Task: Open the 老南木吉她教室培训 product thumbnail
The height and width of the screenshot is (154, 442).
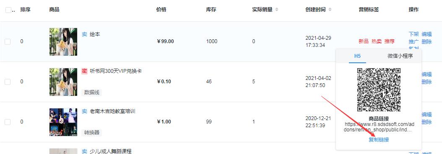Action: 63,122
